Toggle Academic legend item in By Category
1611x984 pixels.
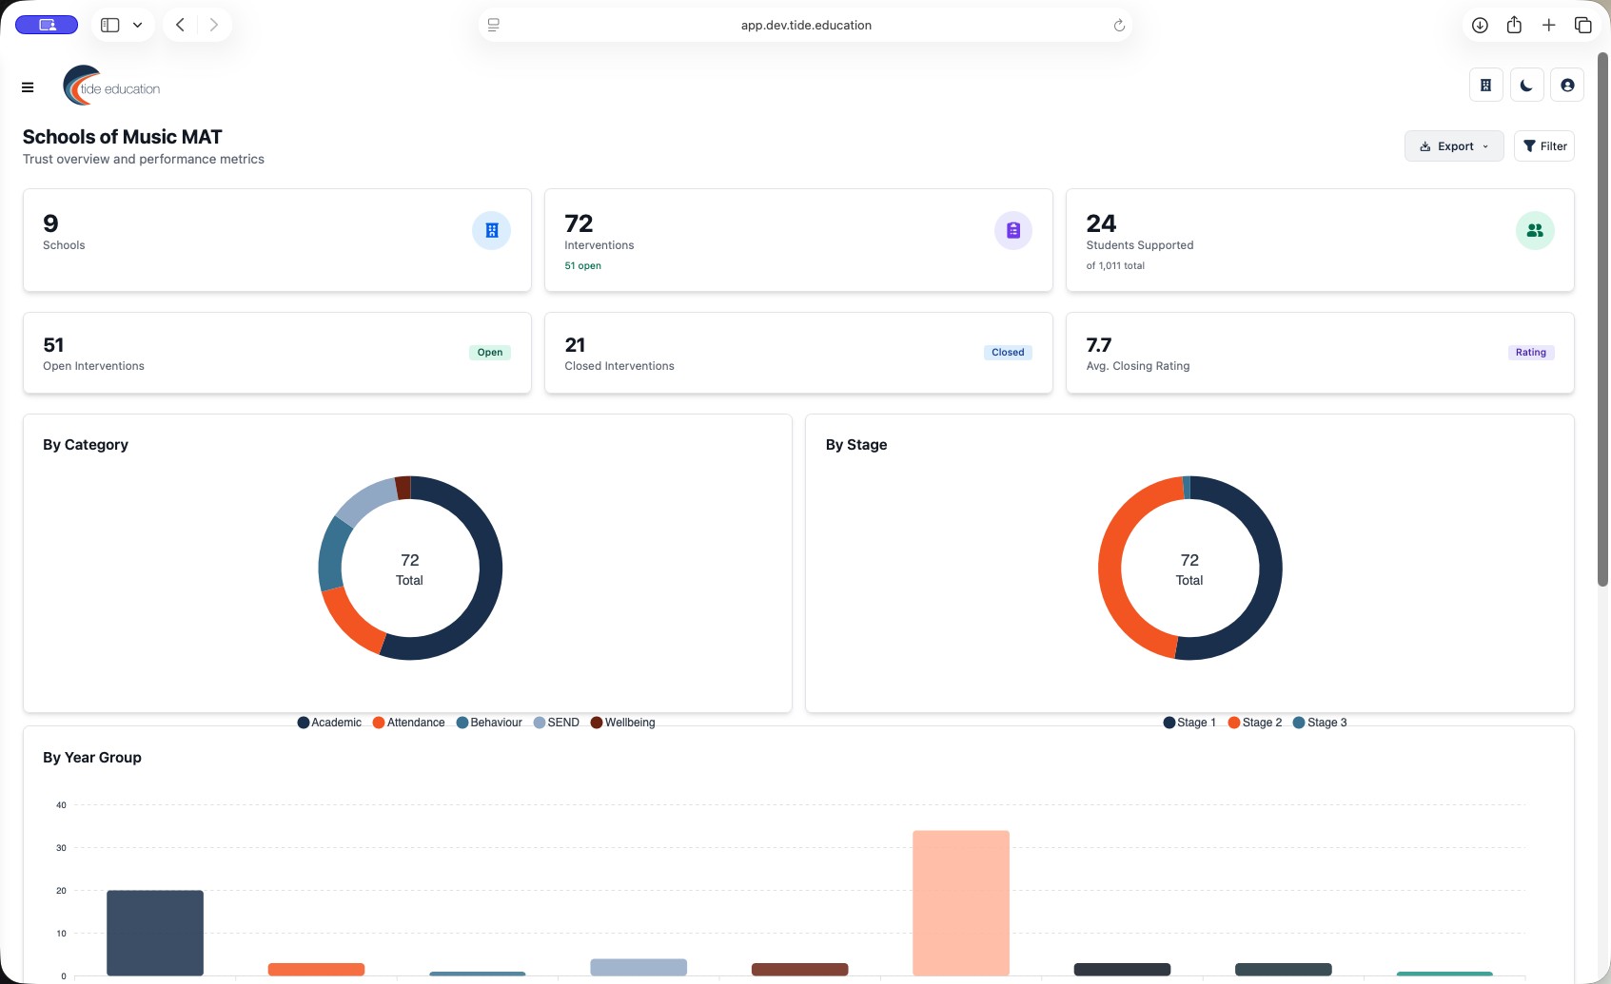329,723
